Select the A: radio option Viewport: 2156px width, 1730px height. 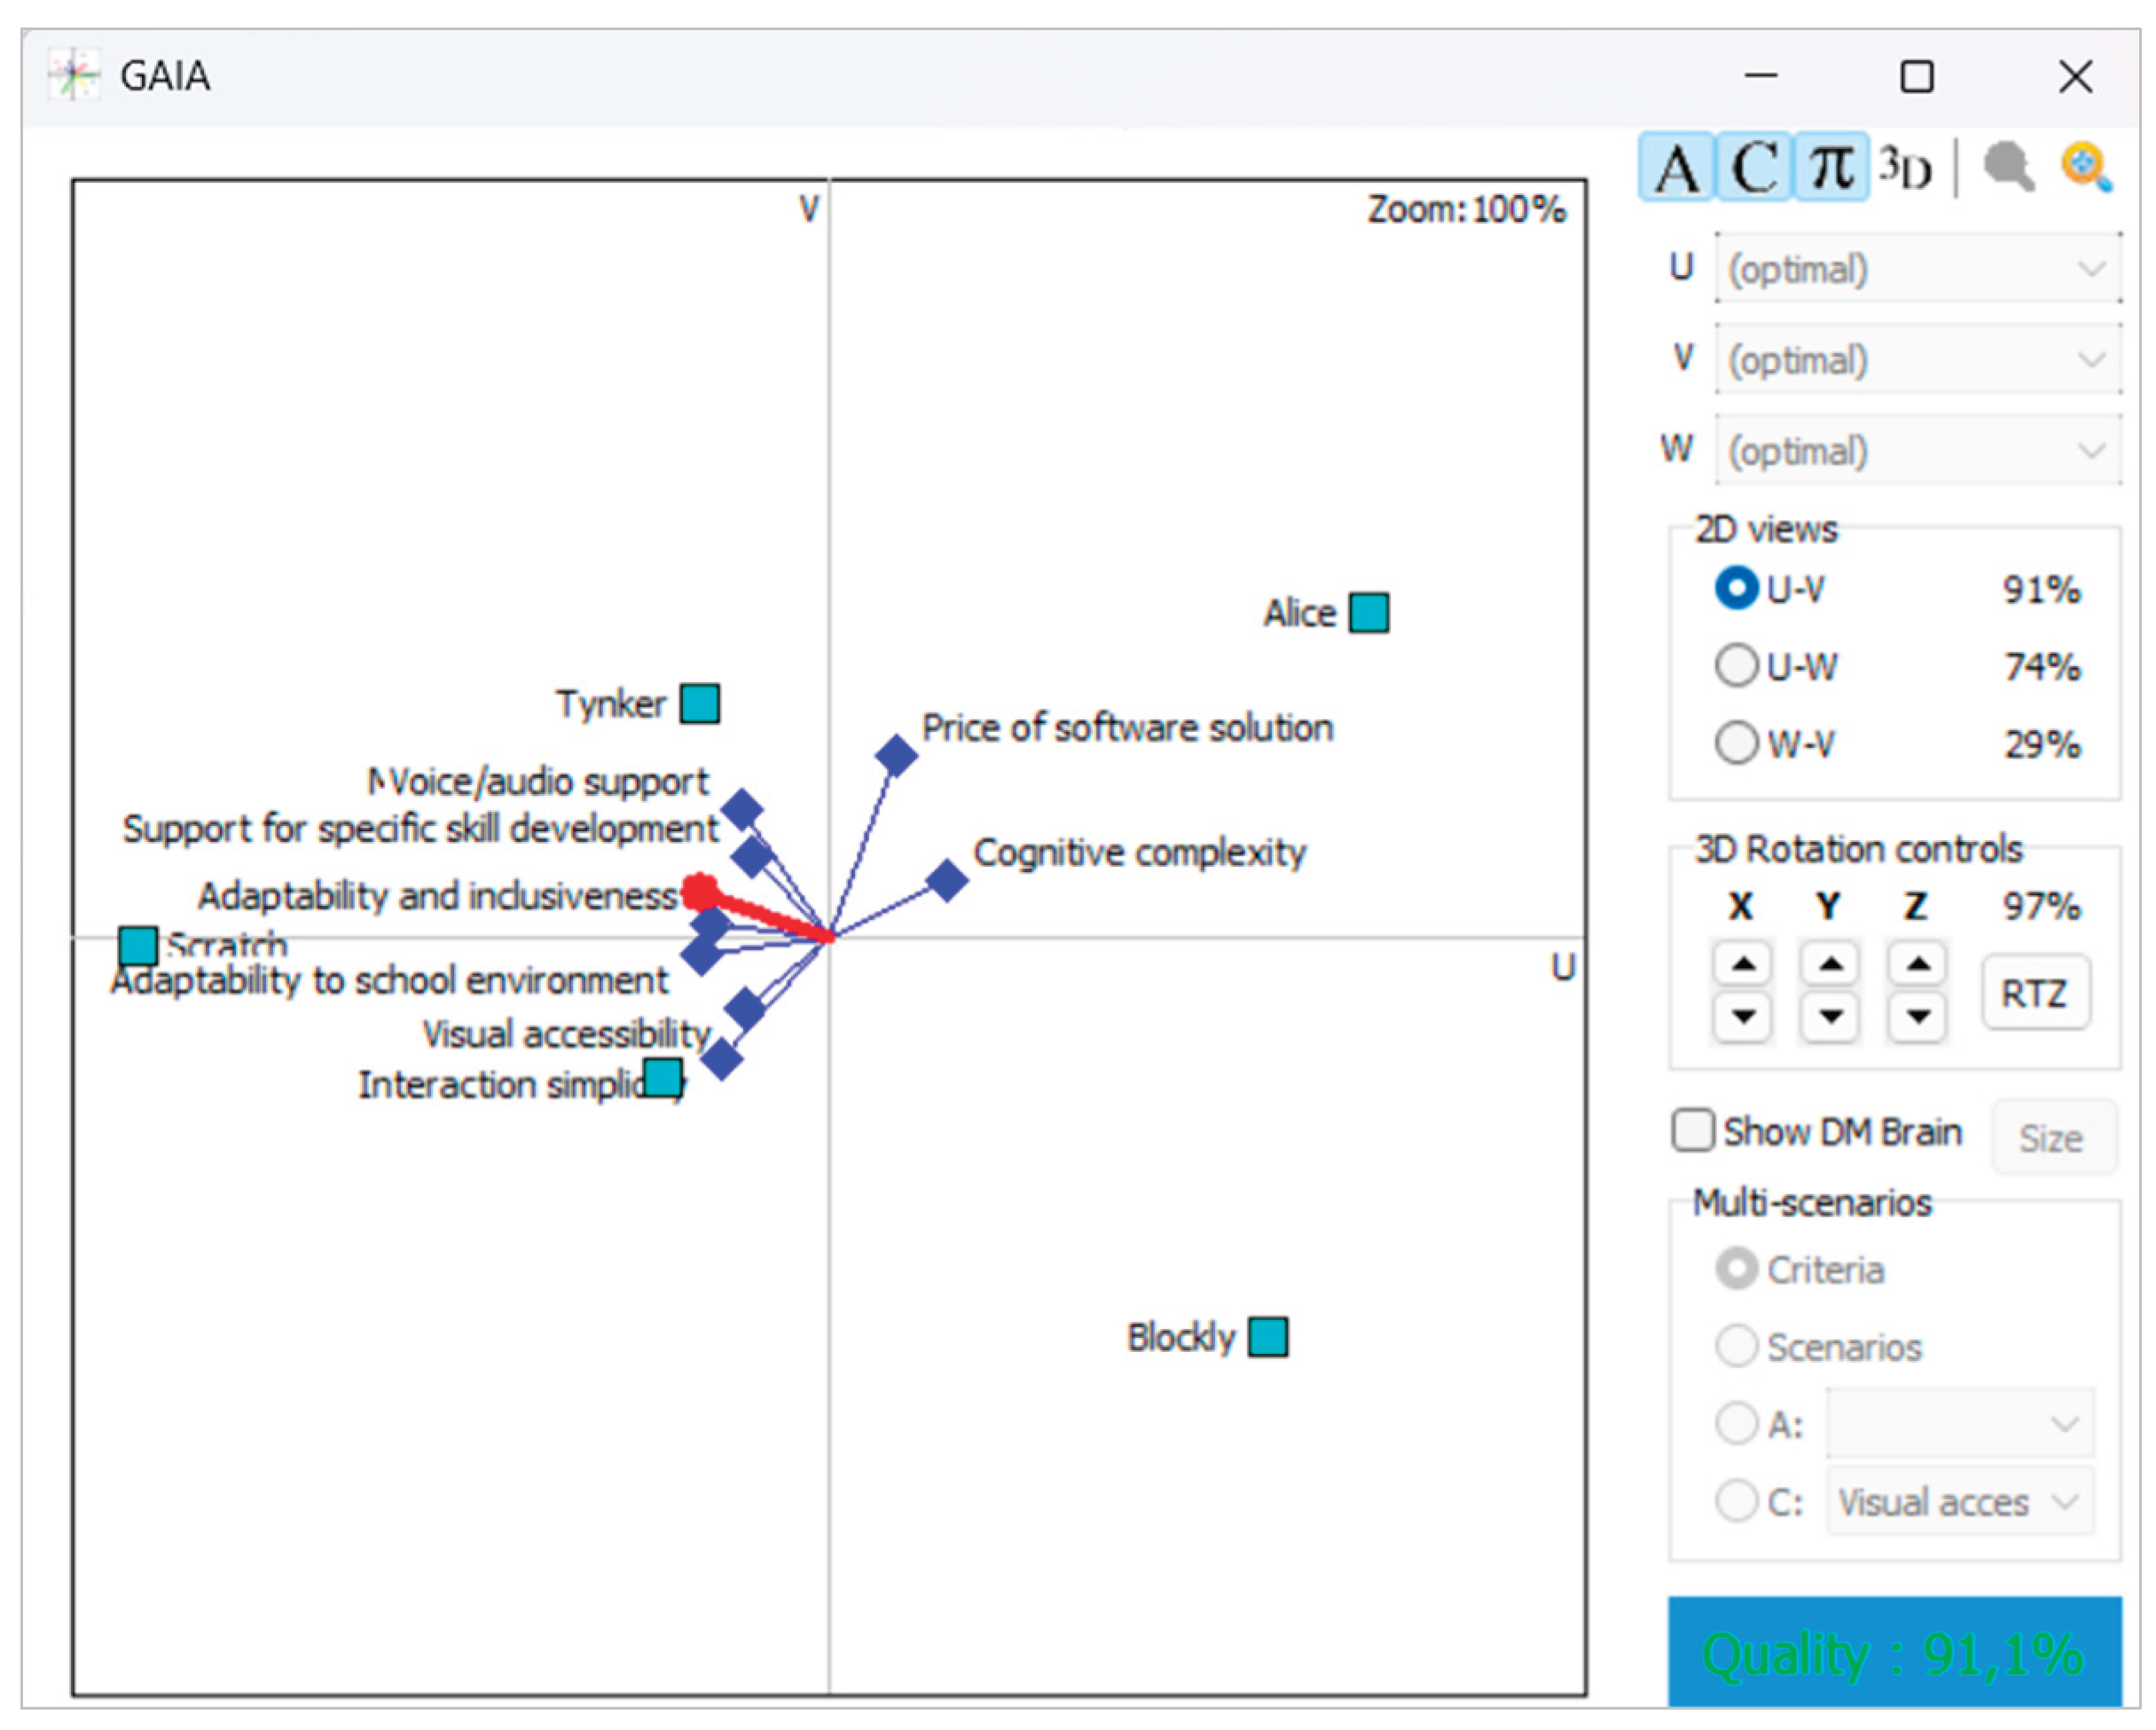pos(1736,1424)
